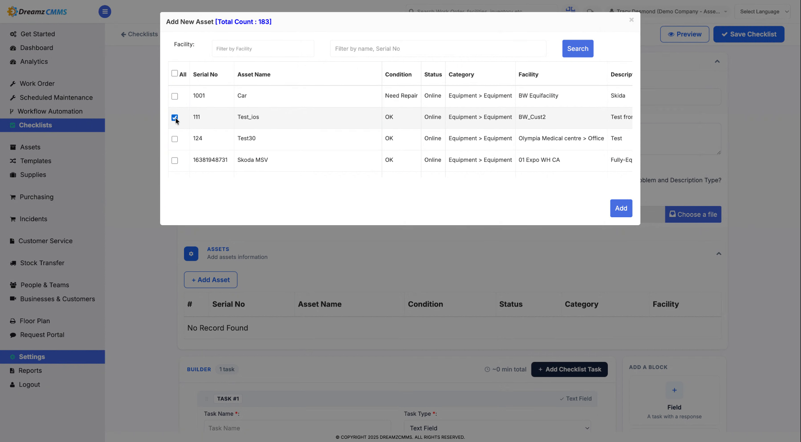This screenshot has height=442, width=801.
Task: Open Reports in the sidebar
Action: coord(30,371)
